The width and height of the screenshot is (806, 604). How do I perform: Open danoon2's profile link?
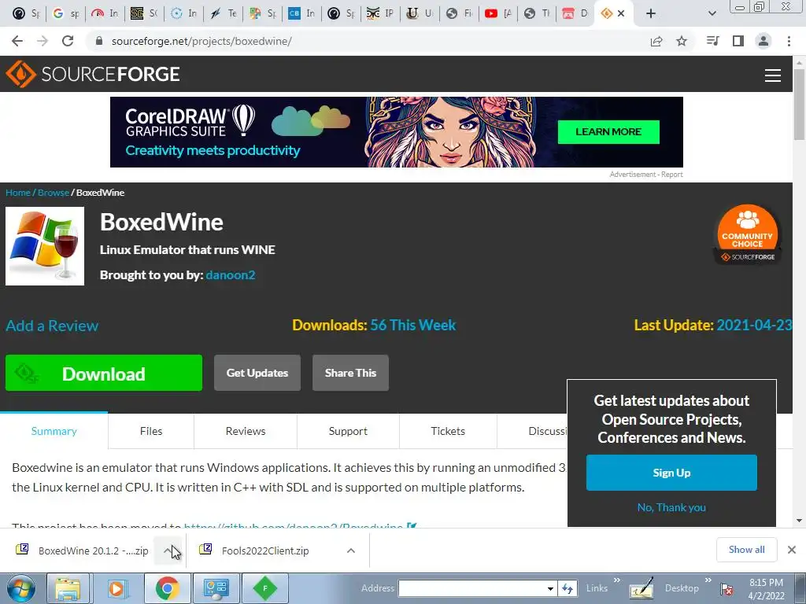pyautogui.click(x=231, y=274)
